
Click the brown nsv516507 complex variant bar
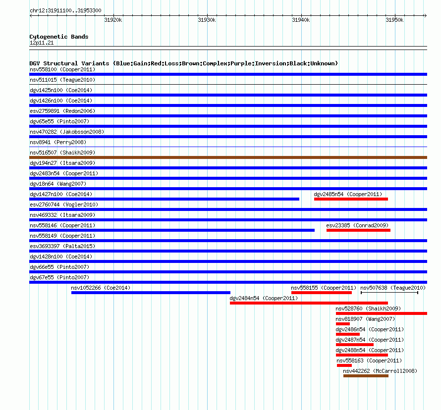228,157
